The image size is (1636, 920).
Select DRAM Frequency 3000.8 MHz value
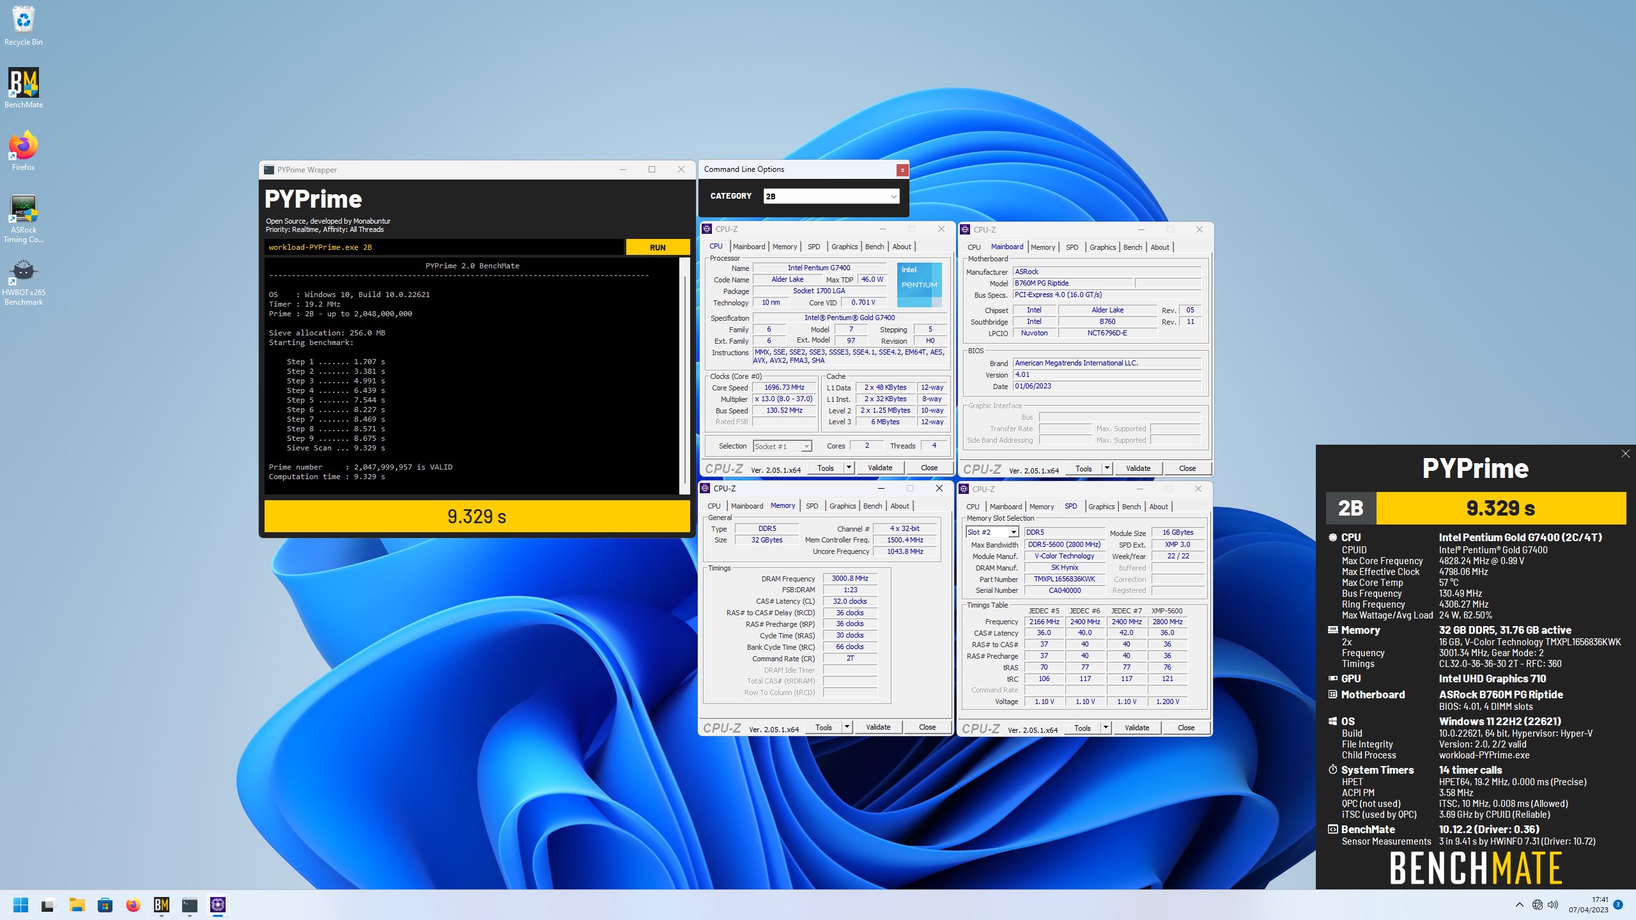click(x=850, y=578)
